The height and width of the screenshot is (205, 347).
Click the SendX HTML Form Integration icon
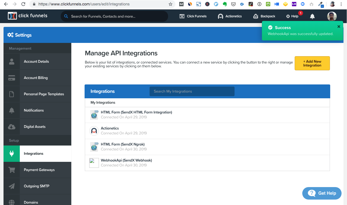tap(94, 115)
